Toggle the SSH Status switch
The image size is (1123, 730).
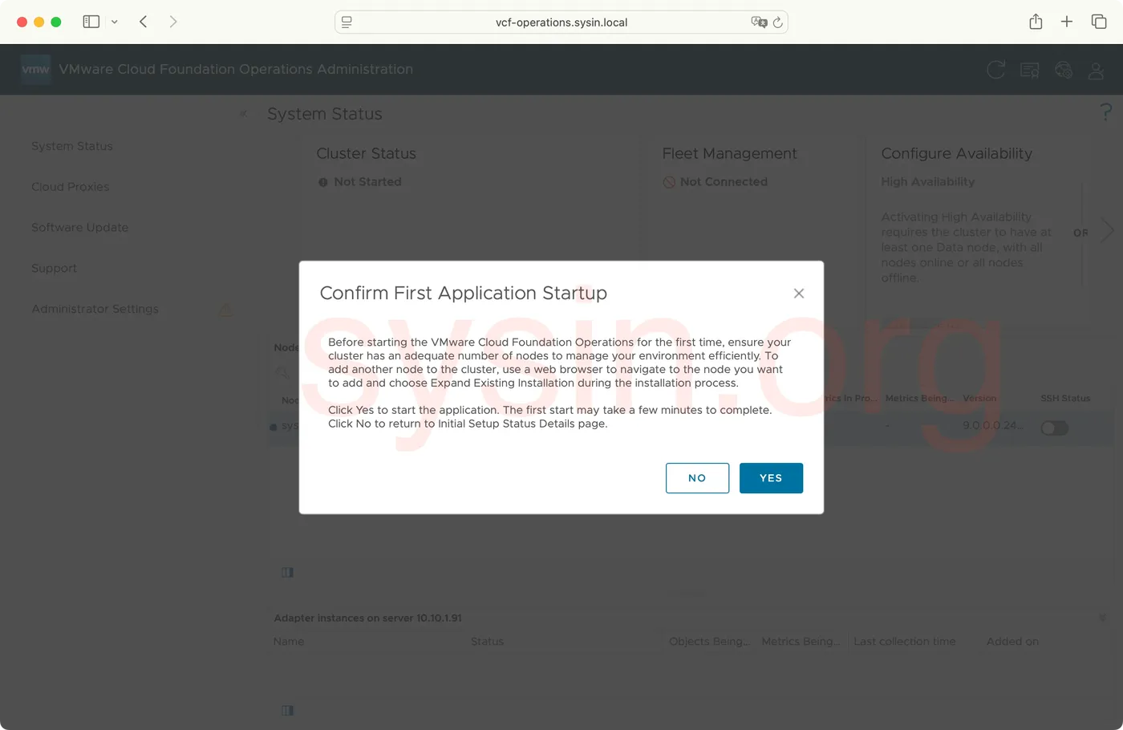pos(1055,428)
